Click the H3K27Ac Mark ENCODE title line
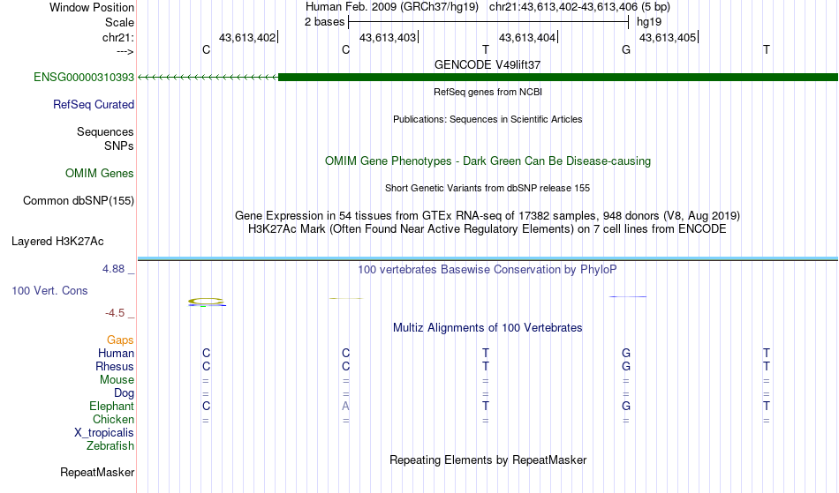839x493 pixels. pyautogui.click(x=488, y=229)
